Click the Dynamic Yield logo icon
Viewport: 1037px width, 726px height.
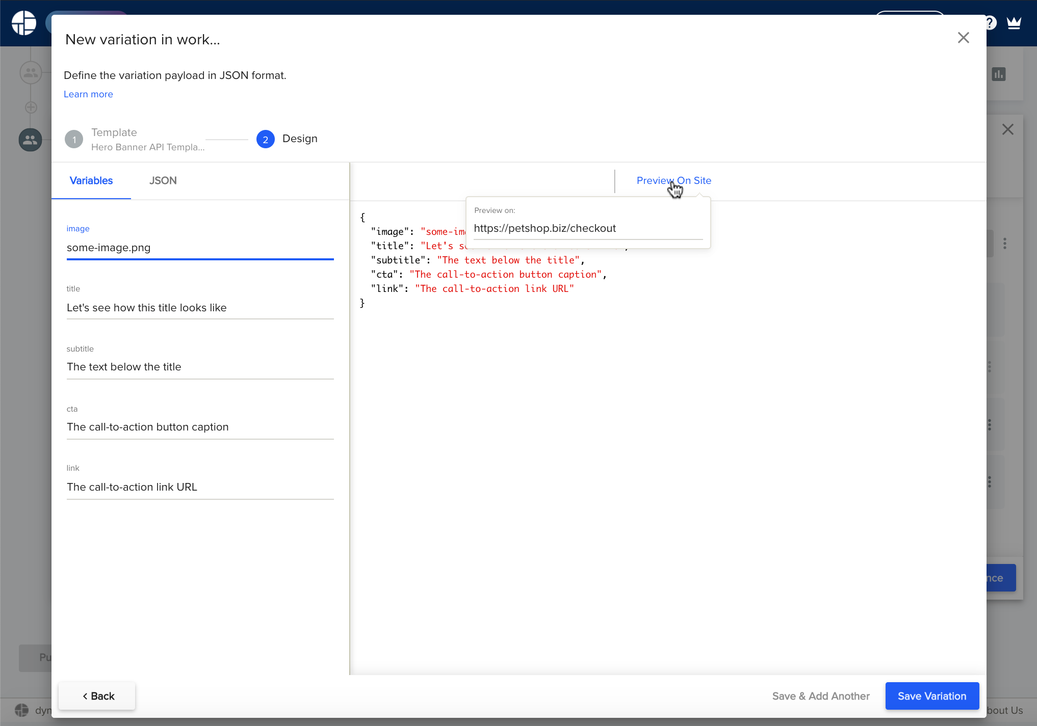tap(24, 23)
